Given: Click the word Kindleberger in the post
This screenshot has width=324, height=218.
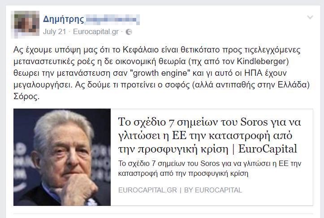Looking at the screenshot, I should point(261,61).
